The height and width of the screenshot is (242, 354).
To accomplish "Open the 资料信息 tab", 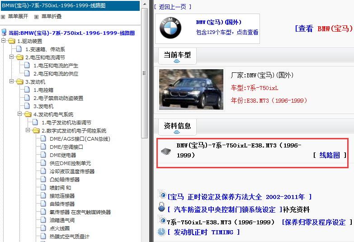I will point(177,127).
